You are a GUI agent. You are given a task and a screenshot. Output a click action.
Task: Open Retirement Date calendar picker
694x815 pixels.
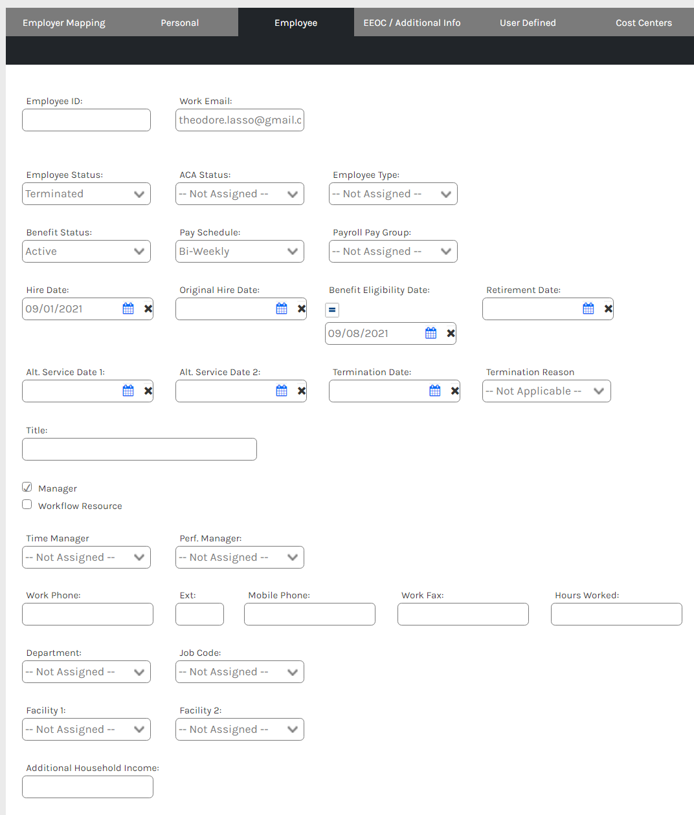(588, 309)
